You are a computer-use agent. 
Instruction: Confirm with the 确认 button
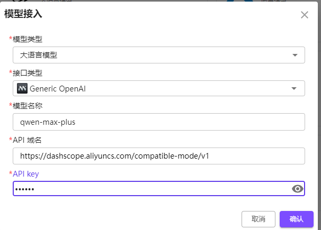[x=297, y=219]
